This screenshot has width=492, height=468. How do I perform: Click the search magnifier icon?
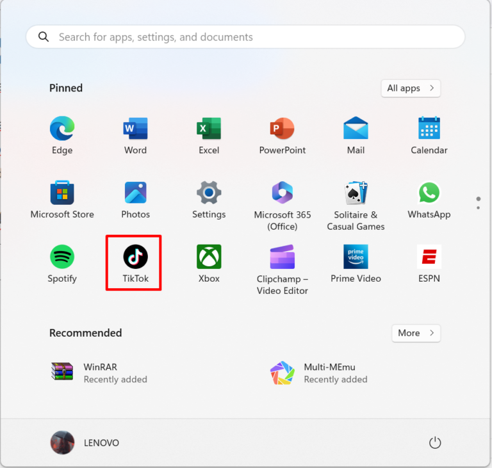pos(44,36)
